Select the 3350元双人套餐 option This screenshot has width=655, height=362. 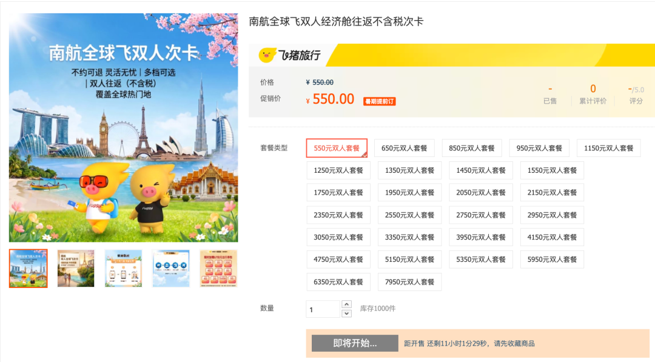(410, 237)
